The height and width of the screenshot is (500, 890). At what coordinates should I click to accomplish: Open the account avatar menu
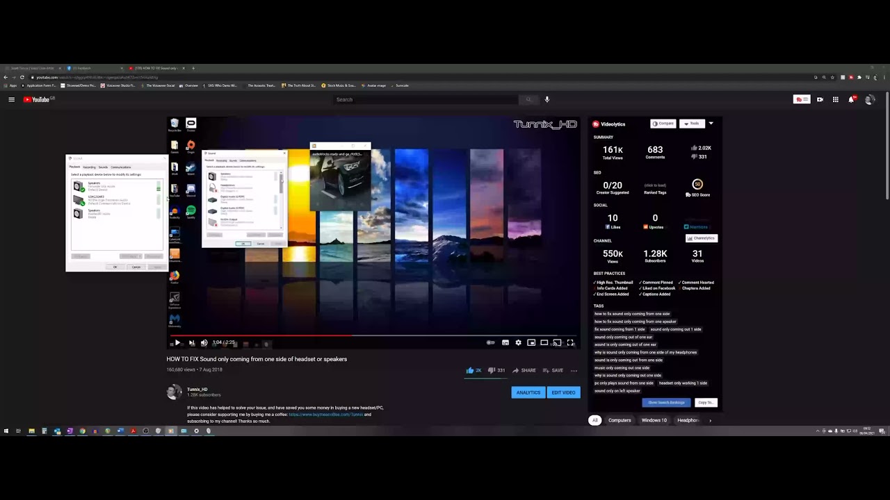[x=869, y=99]
